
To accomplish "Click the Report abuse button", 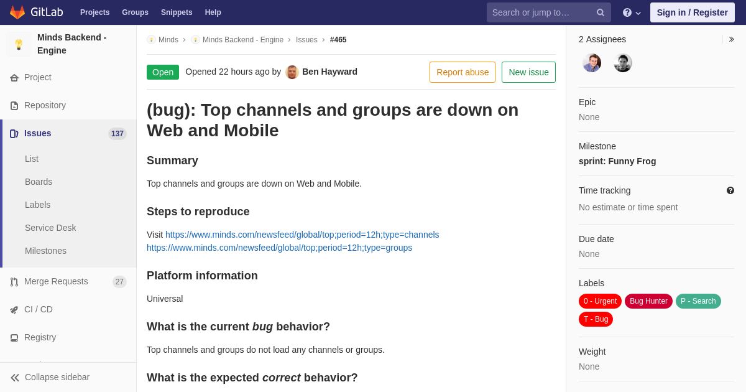I will [463, 72].
